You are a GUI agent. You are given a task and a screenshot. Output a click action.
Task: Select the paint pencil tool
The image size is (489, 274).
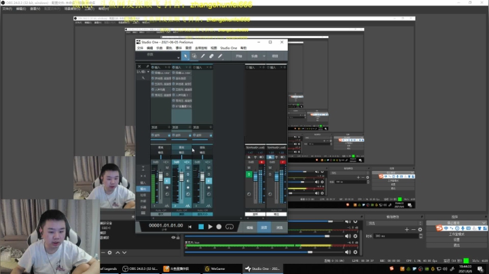click(220, 56)
